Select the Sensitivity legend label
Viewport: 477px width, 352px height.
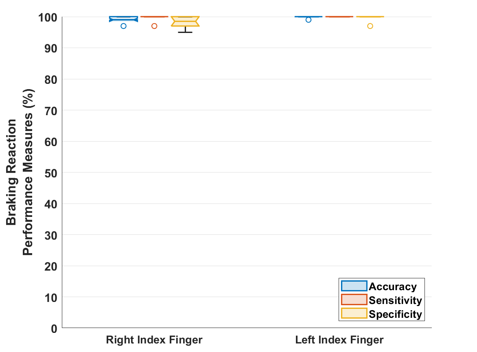pyautogui.click(x=395, y=300)
